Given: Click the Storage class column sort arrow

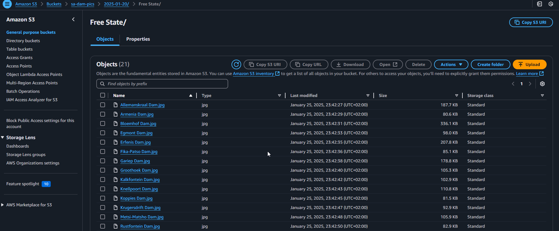Looking at the screenshot, I should tap(542, 95).
